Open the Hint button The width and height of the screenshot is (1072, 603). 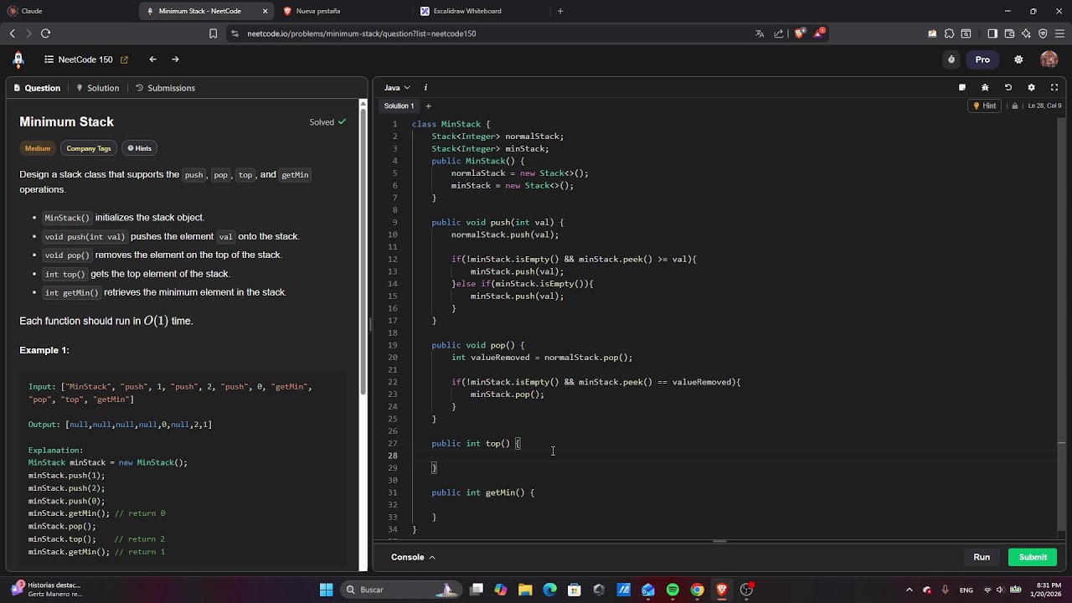click(984, 106)
